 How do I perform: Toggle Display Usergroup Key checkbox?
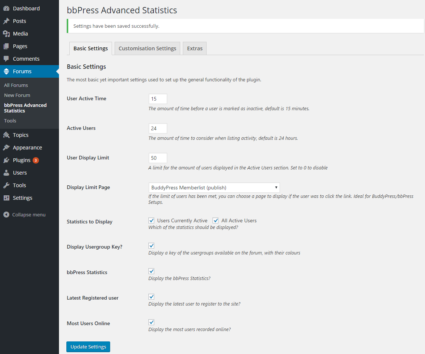[x=152, y=246]
